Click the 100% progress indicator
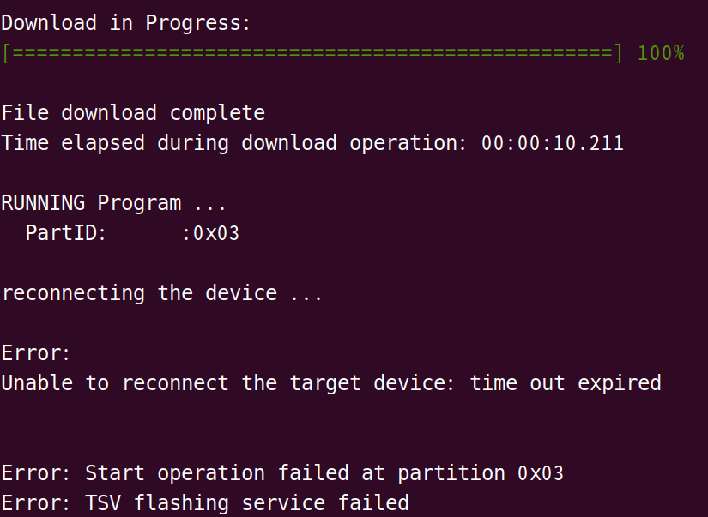 point(661,53)
